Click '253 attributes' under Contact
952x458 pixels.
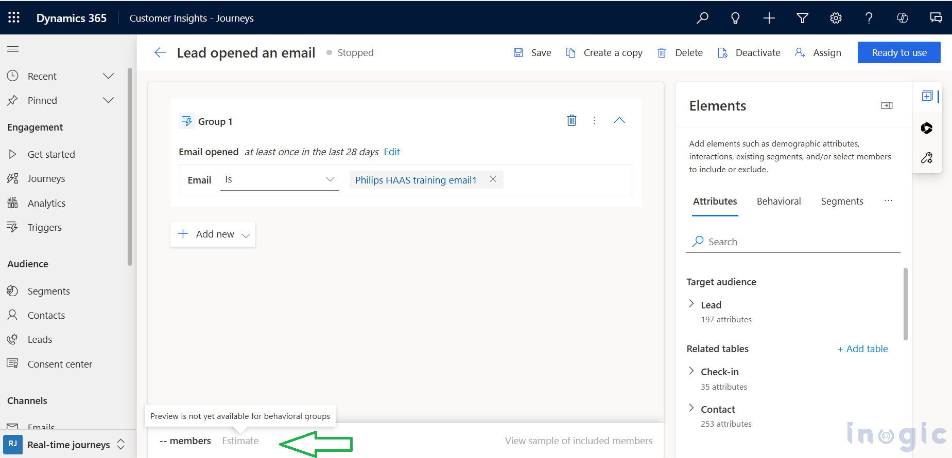point(726,424)
